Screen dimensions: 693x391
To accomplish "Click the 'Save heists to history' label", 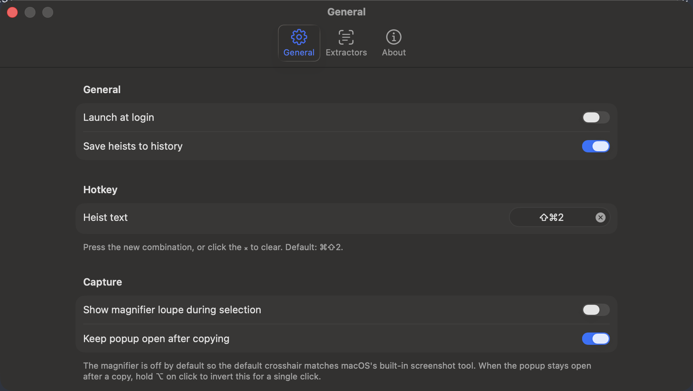I will tap(133, 146).
